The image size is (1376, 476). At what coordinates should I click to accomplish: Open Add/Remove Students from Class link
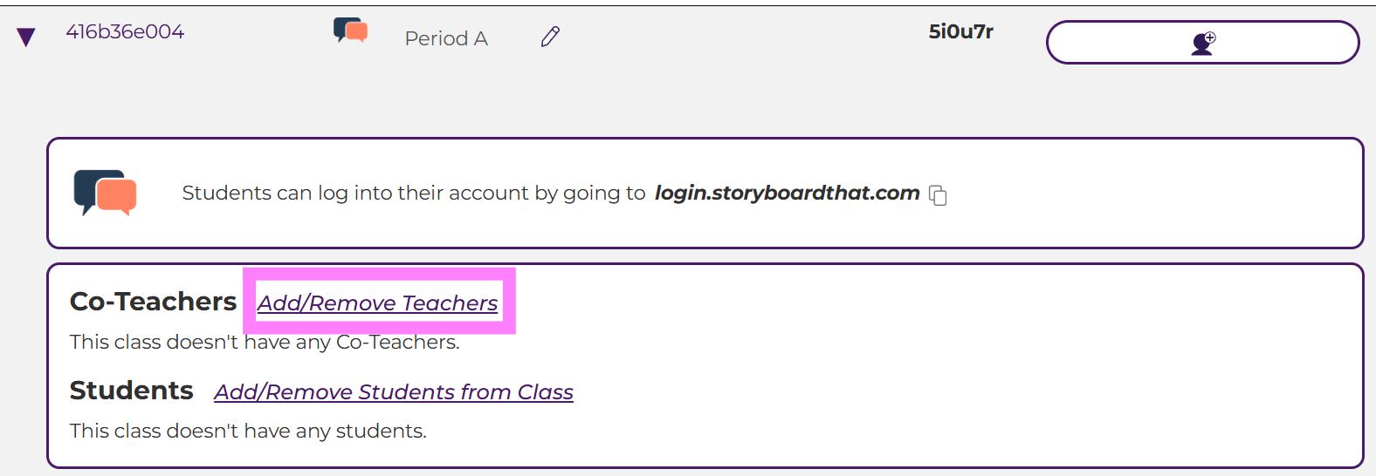pyautogui.click(x=394, y=392)
